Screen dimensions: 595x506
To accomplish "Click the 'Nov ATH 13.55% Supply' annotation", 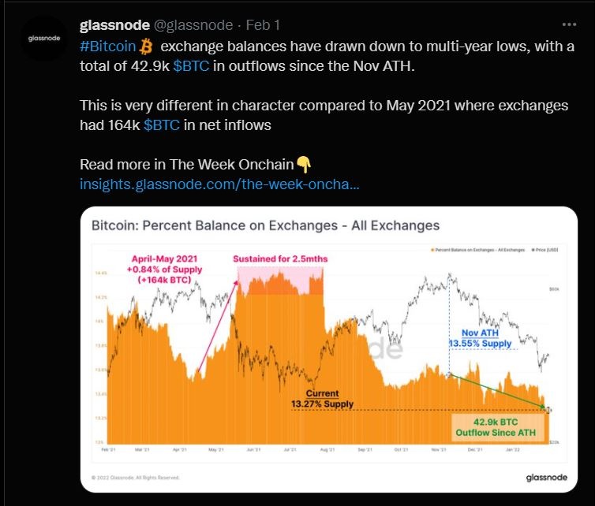I will coord(480,338).
